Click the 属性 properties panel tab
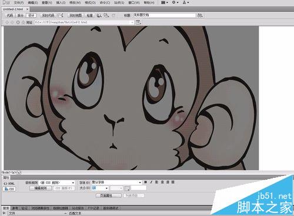 [x=6, y=177]
